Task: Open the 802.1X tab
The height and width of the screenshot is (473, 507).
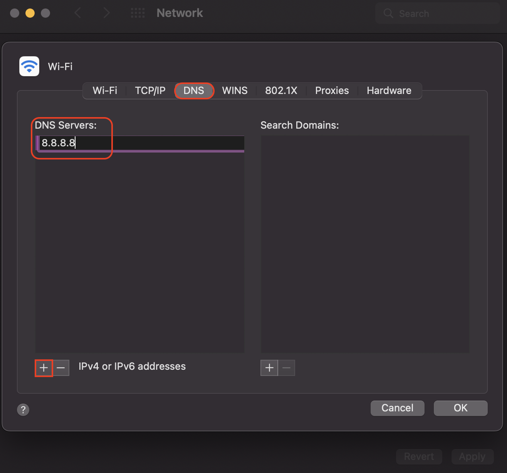Action: point(281,91)
